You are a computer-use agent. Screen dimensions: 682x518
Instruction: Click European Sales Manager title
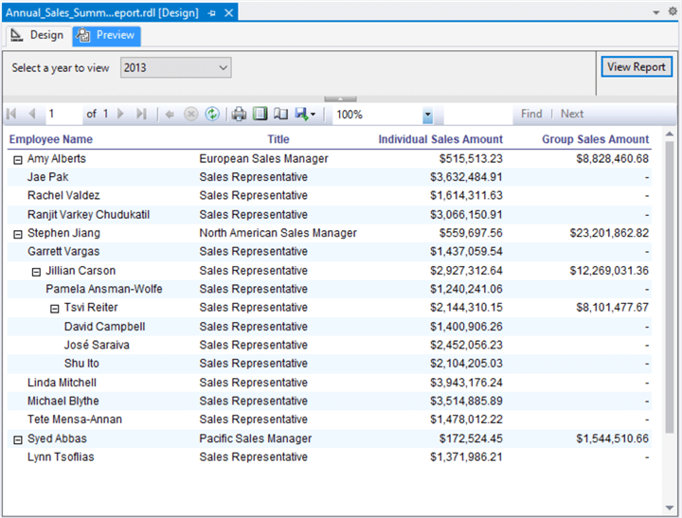(263, 159)
